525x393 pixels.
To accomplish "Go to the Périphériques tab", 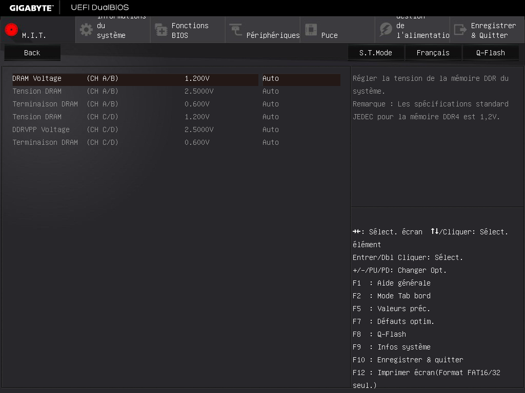I will point(263,30).
